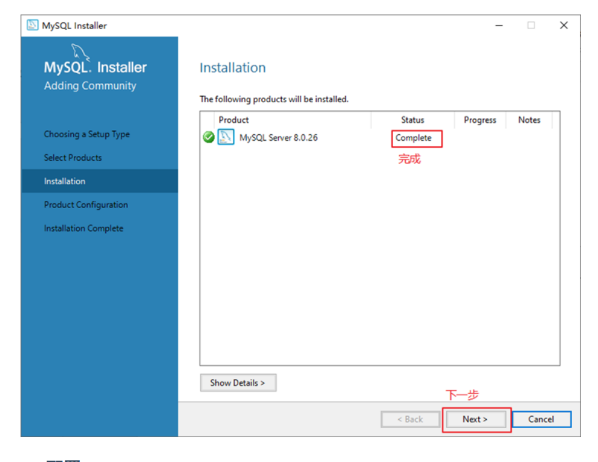The height and width of the screenshot is (462, 598).
Task: Select the Installation step in sidebar
Action: [x=100, y=181]
